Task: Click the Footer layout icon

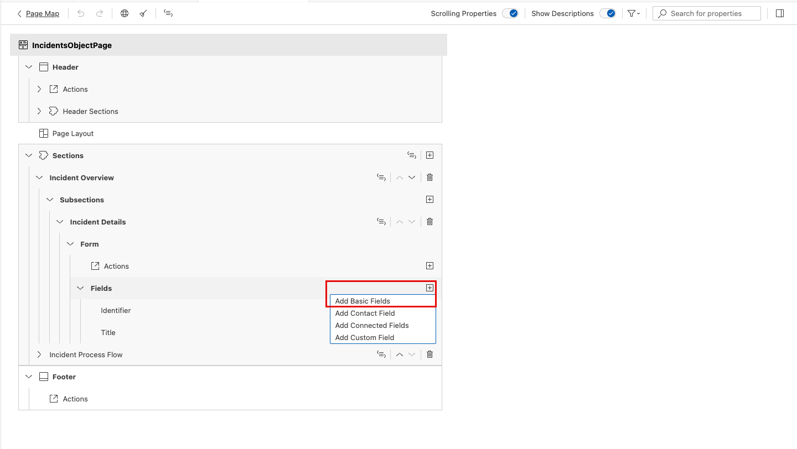Action: [44, 377]
